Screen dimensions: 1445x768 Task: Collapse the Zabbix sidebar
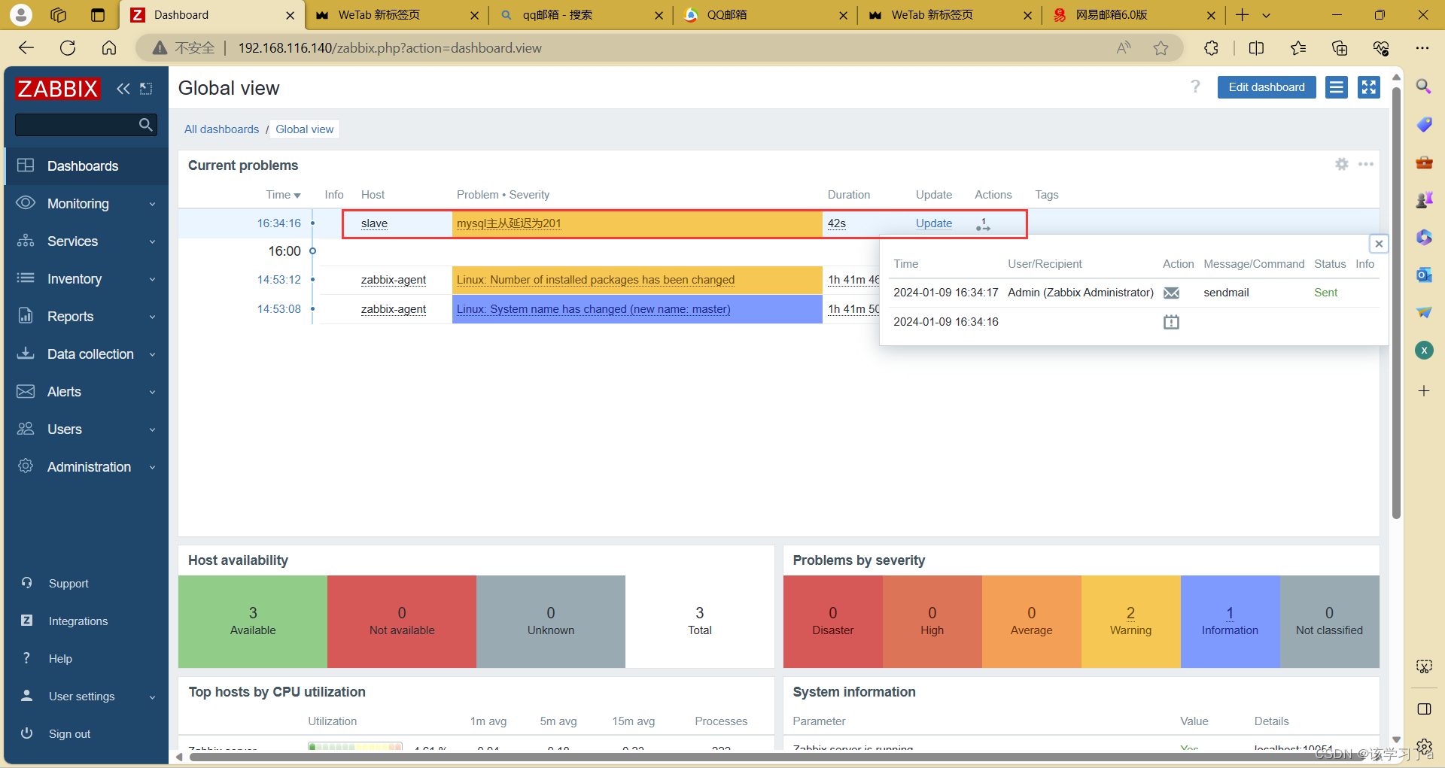click(x=123, y=89)
